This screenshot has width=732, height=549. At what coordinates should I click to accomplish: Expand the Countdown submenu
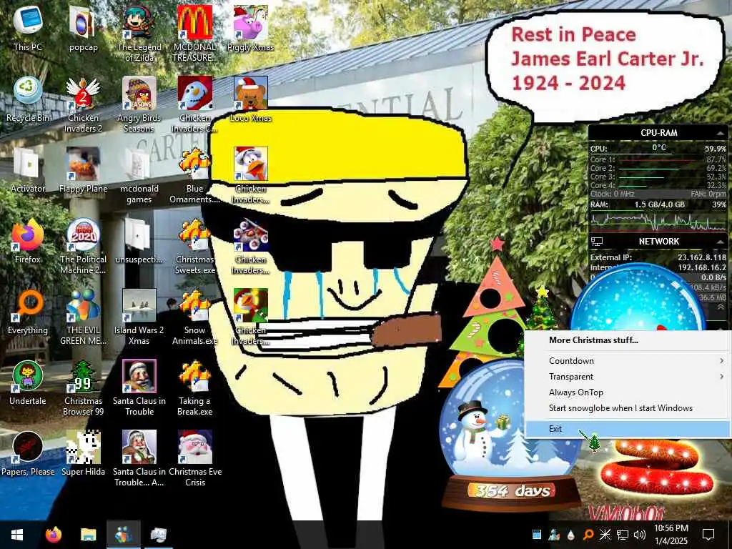click(x=628, y=361)
